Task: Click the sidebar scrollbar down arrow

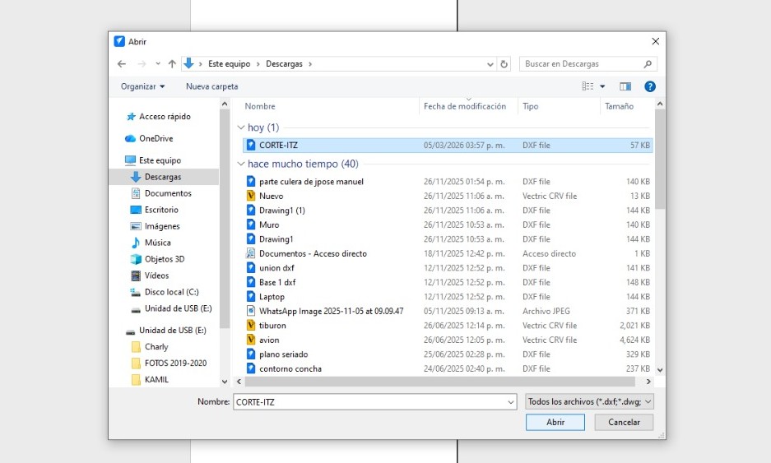Action: coord(225,382)
